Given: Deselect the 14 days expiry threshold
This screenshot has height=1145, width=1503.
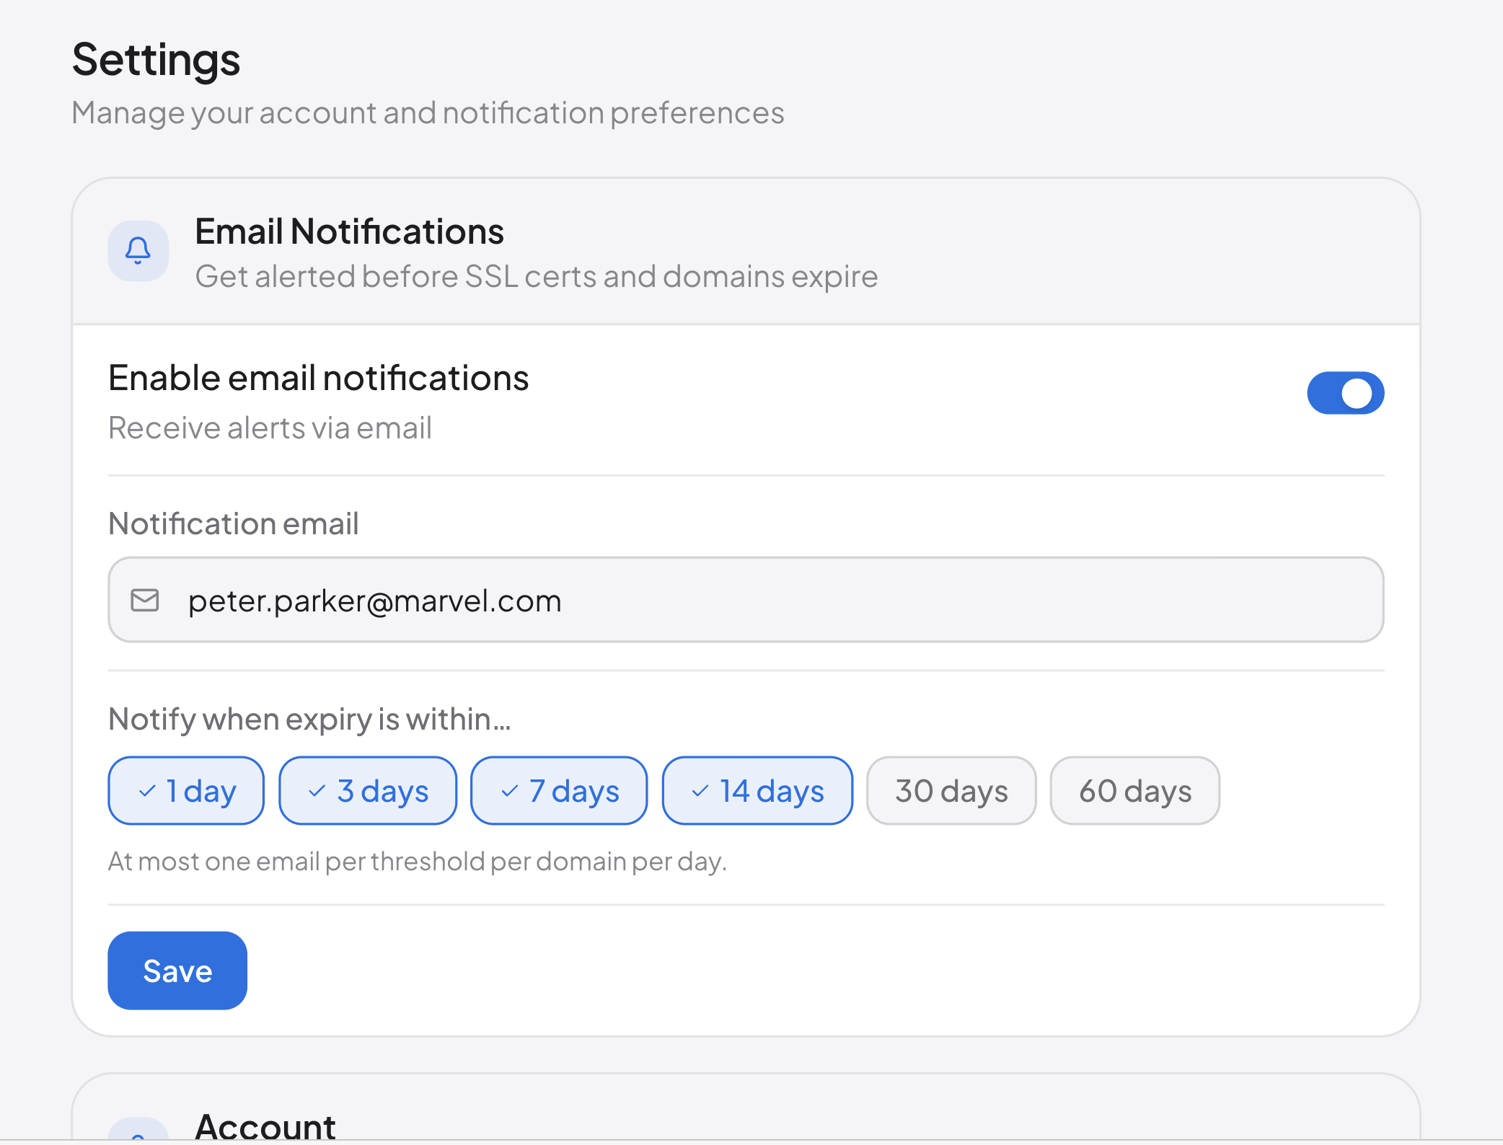Looking at the screenshot, I should (757, 790).
